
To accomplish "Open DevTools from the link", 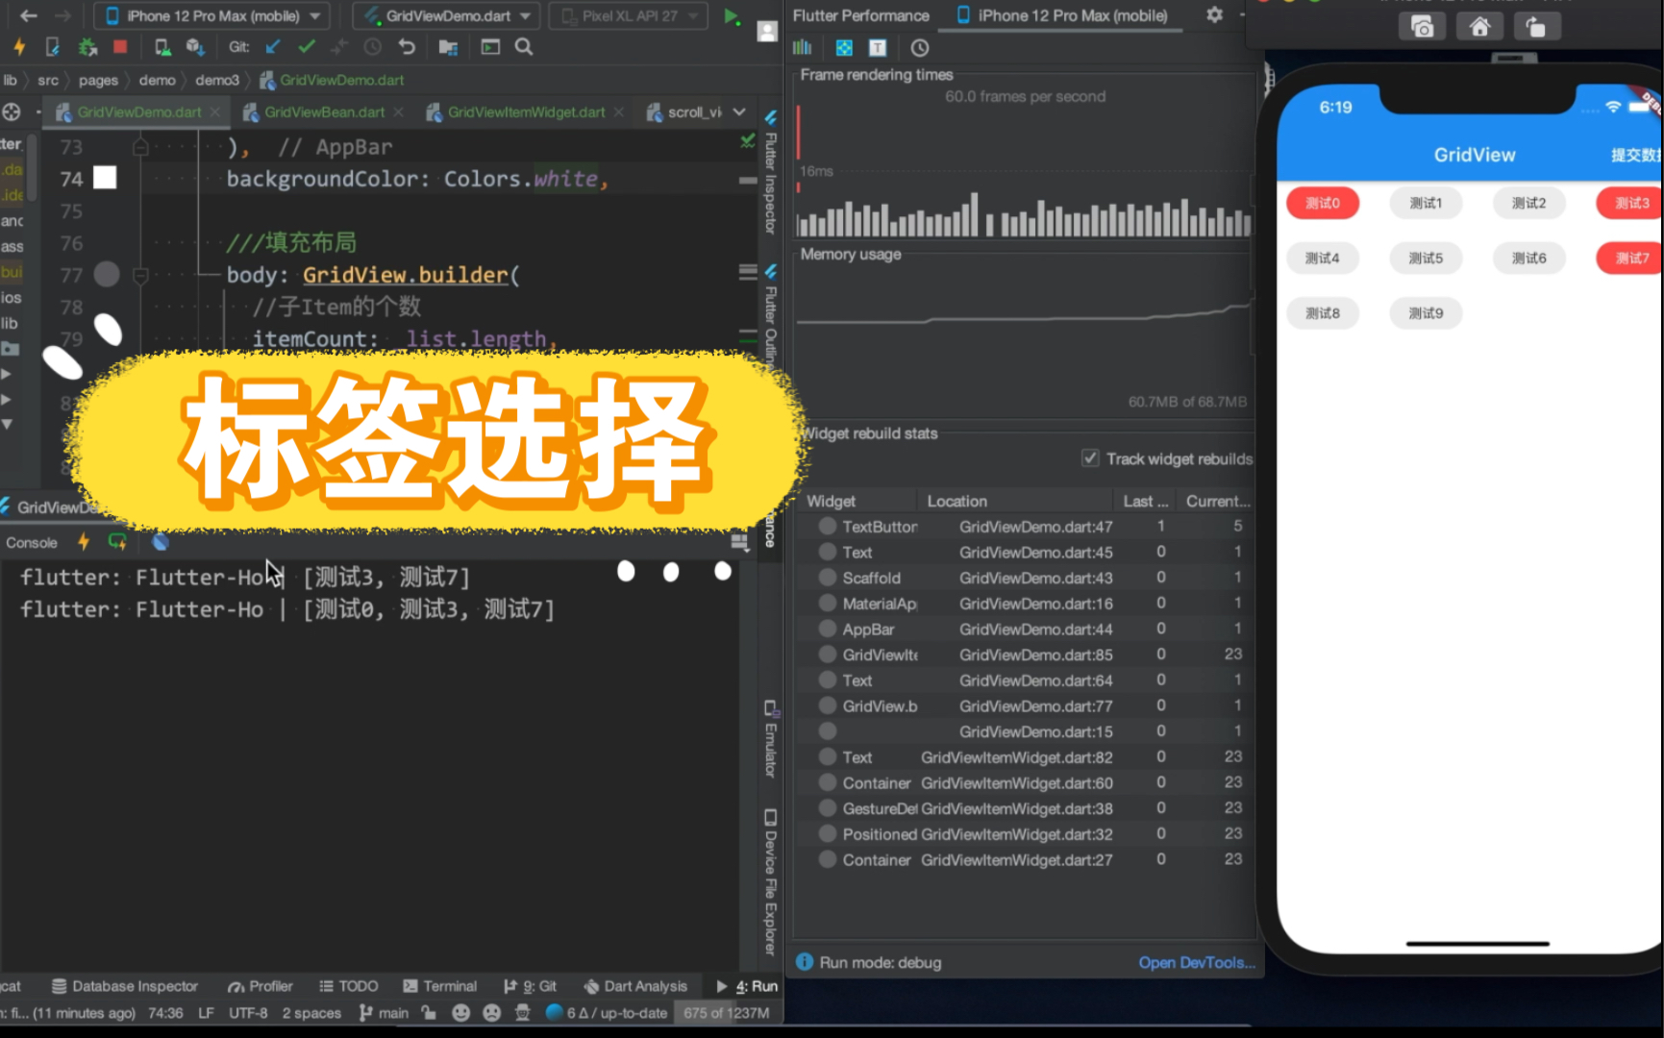I will pos(1197,962).
